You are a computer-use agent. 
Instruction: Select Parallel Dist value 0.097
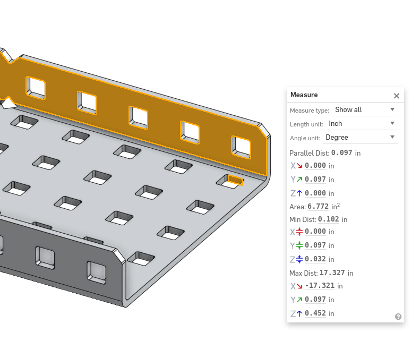(x=342, y=153)
